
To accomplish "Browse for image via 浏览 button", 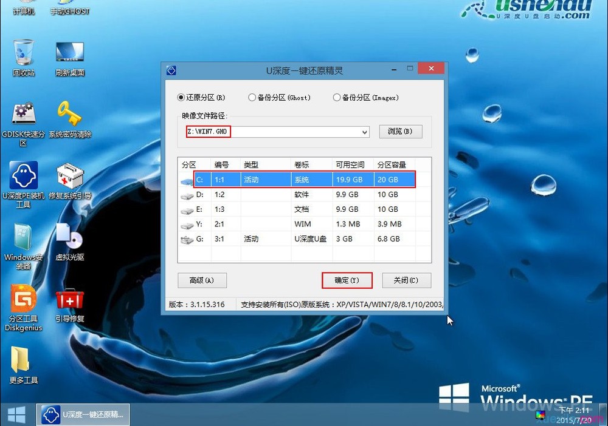I will 401,132.
